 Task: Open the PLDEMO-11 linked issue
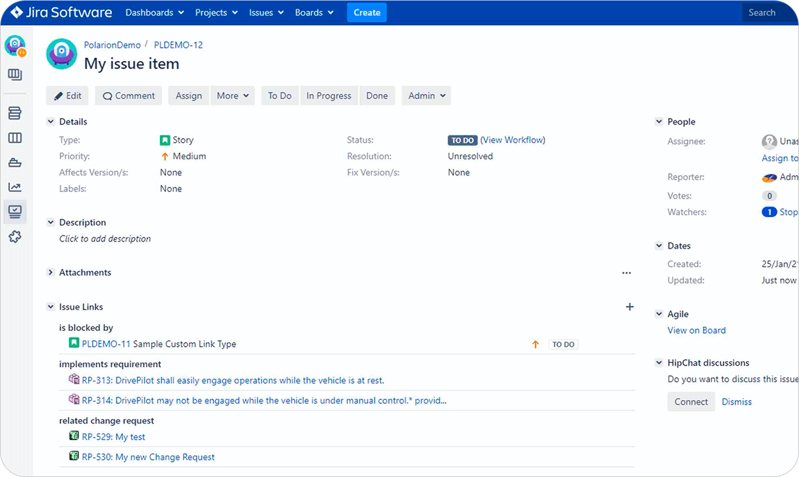pyautogui.click(x=106, y=344)
